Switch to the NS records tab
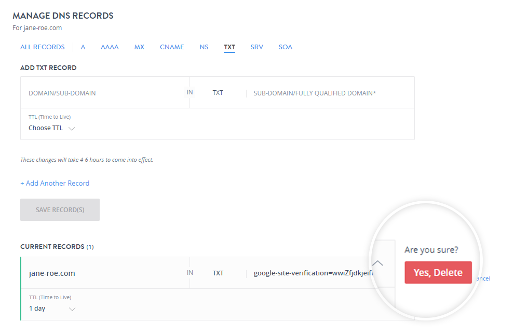 click(x=204, y=47)
